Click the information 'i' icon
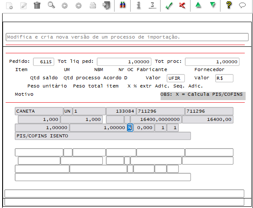 click(x=138, y=5)
